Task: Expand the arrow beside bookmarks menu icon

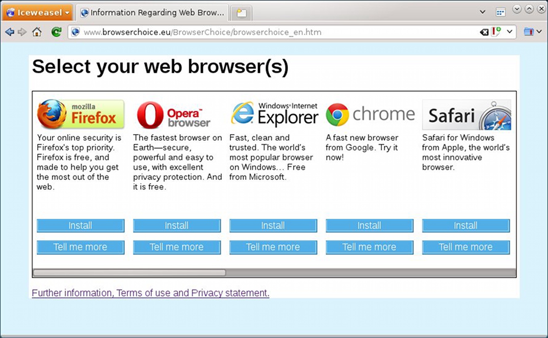Action: click(539, 32)
